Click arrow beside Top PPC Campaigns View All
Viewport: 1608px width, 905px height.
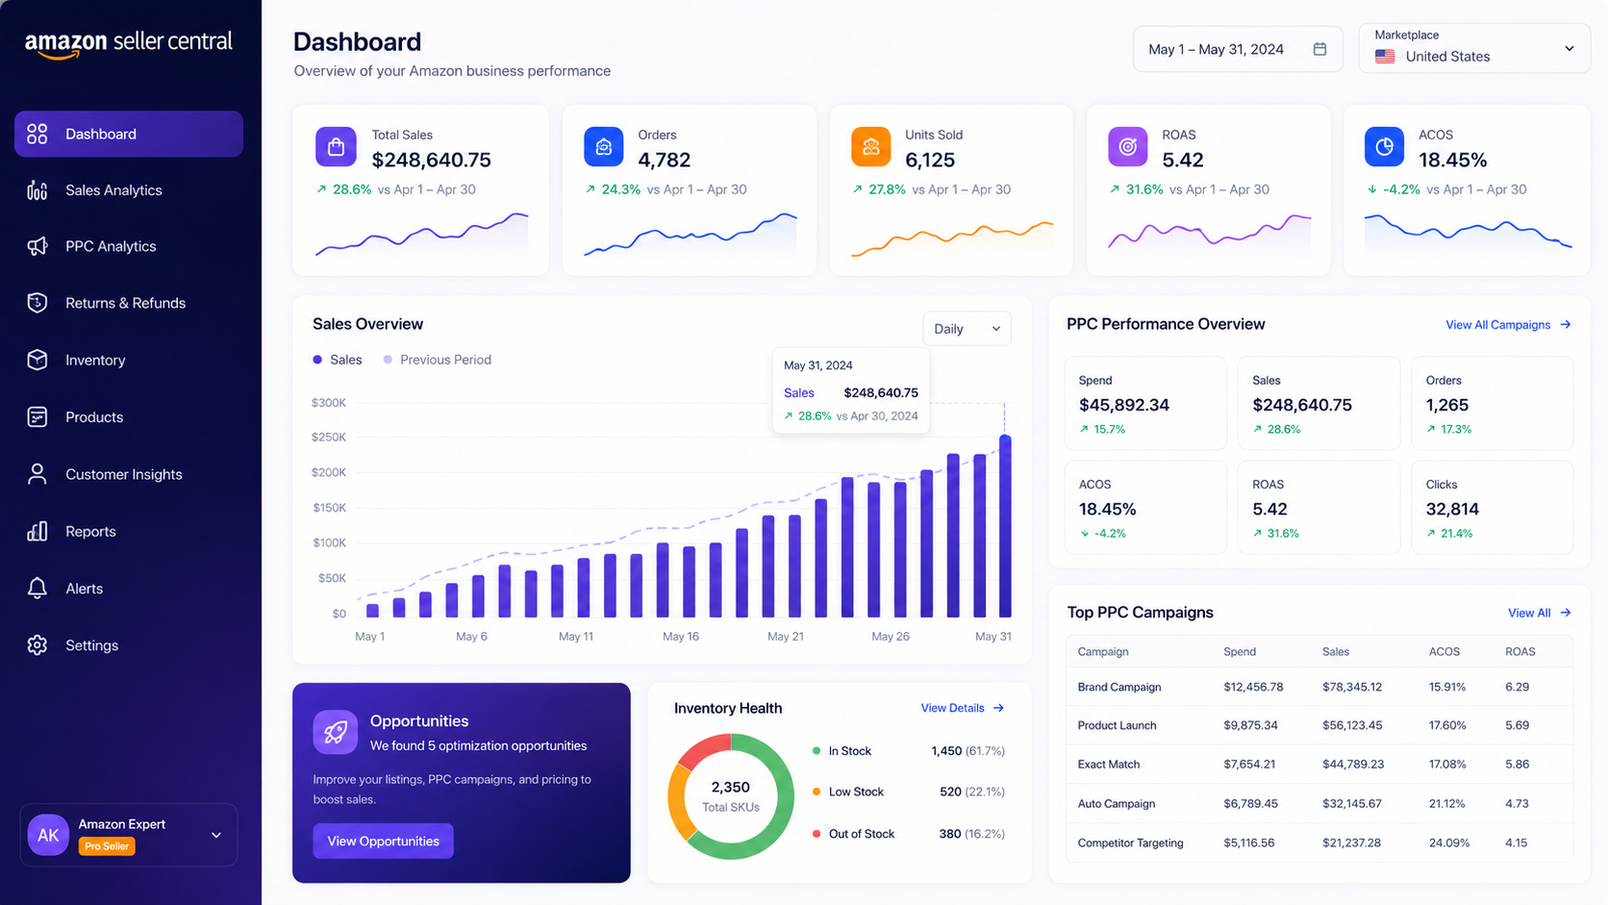pyautogui.click(x=1566, y=613)
